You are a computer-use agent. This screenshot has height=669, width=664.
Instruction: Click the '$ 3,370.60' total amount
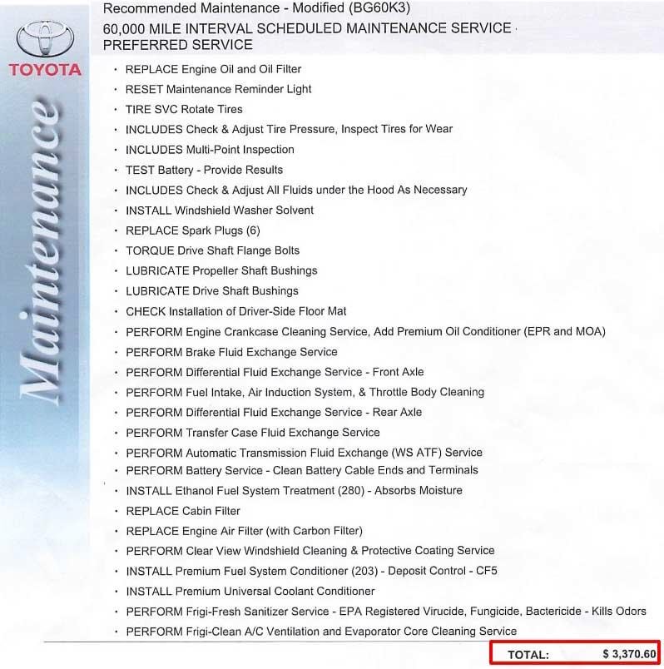pos(629,654)
